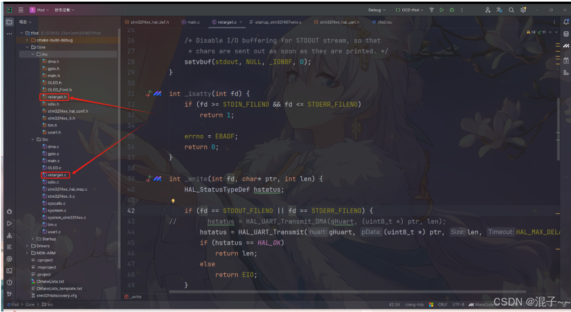Switch to the startup_stm32f407vetx.s tab
Screen dimensions: 571x312
coord(276,22)
